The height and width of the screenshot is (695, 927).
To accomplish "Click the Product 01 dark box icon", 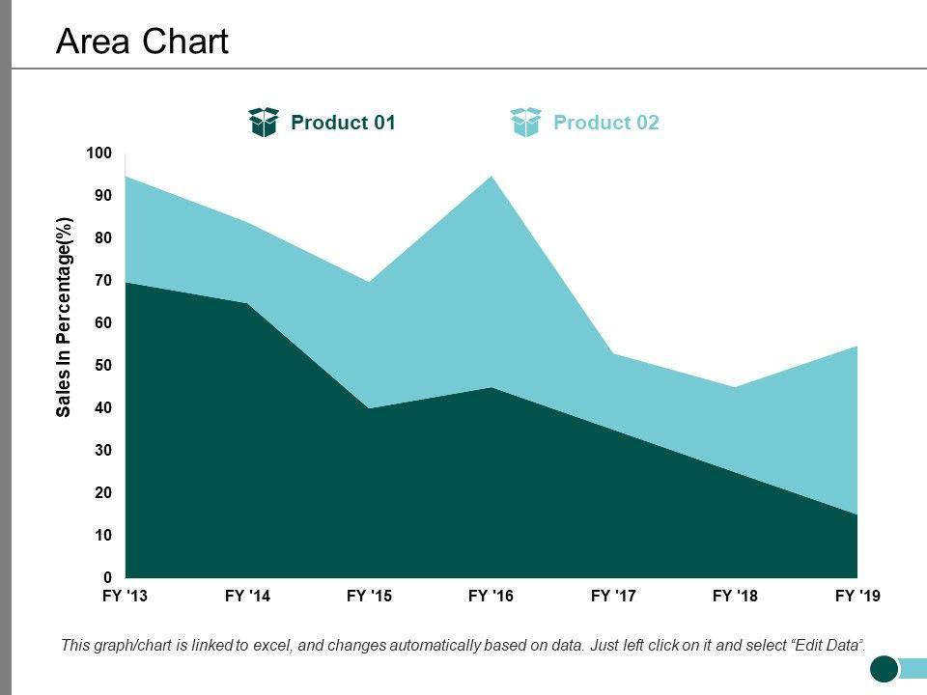I will click(264, 123).
